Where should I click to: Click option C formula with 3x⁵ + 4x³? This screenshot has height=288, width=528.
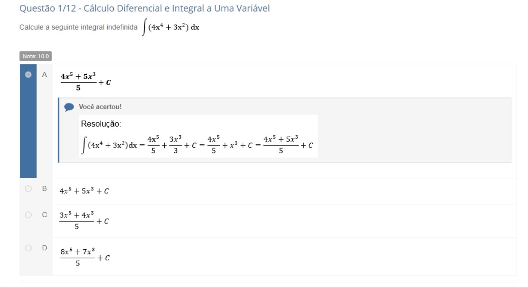[84, 221]
